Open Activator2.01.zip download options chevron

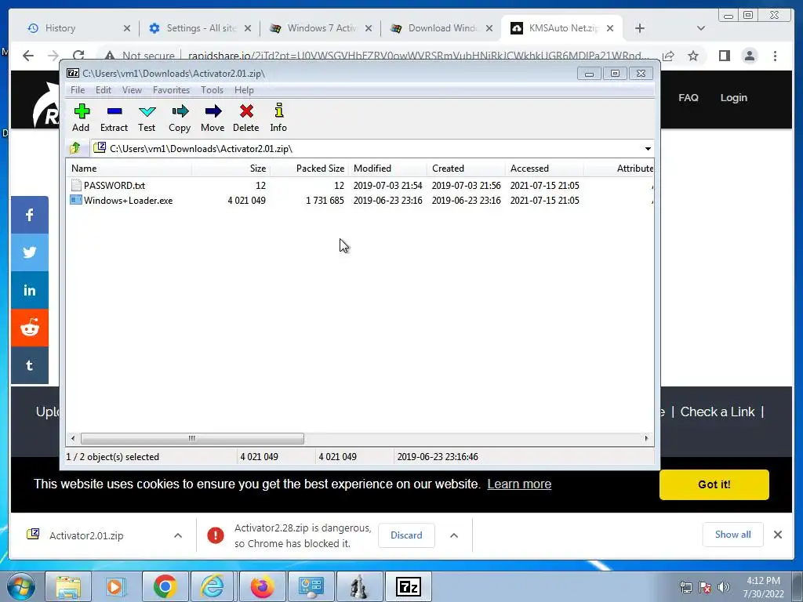[178, 535]
